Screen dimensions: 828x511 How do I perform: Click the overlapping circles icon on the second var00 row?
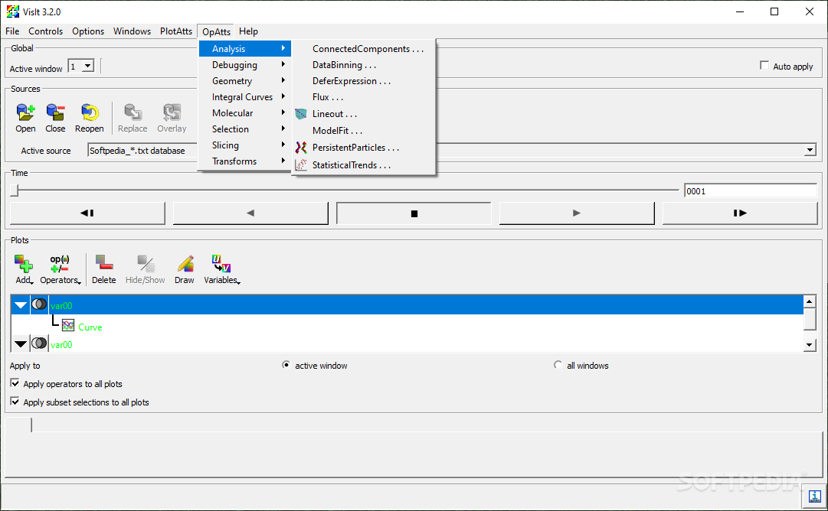pos(39,343)
